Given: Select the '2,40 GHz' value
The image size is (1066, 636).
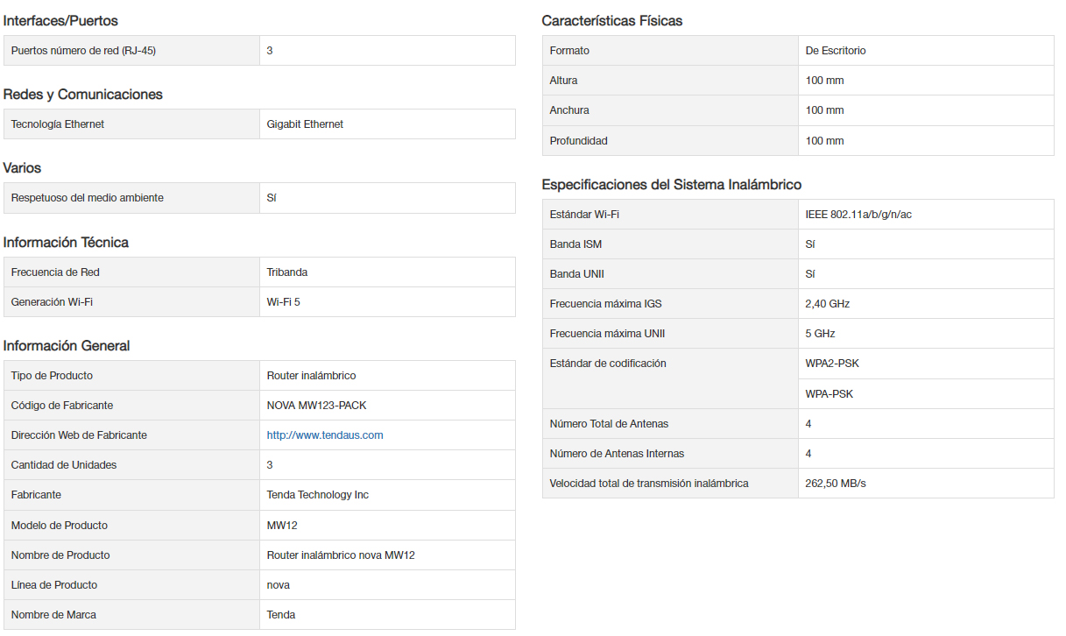Looking at the screenshot, I should [828, 304].
